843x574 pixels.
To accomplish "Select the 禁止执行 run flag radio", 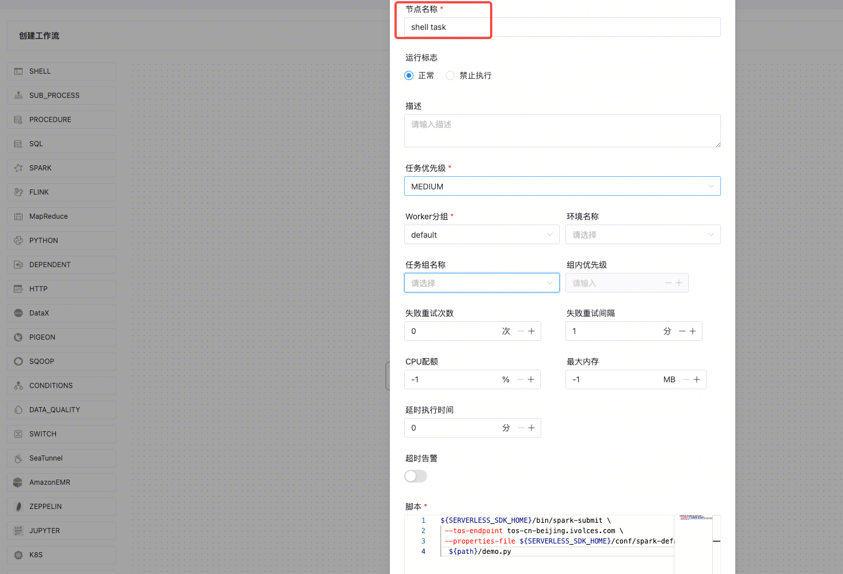I will (450, 75).
